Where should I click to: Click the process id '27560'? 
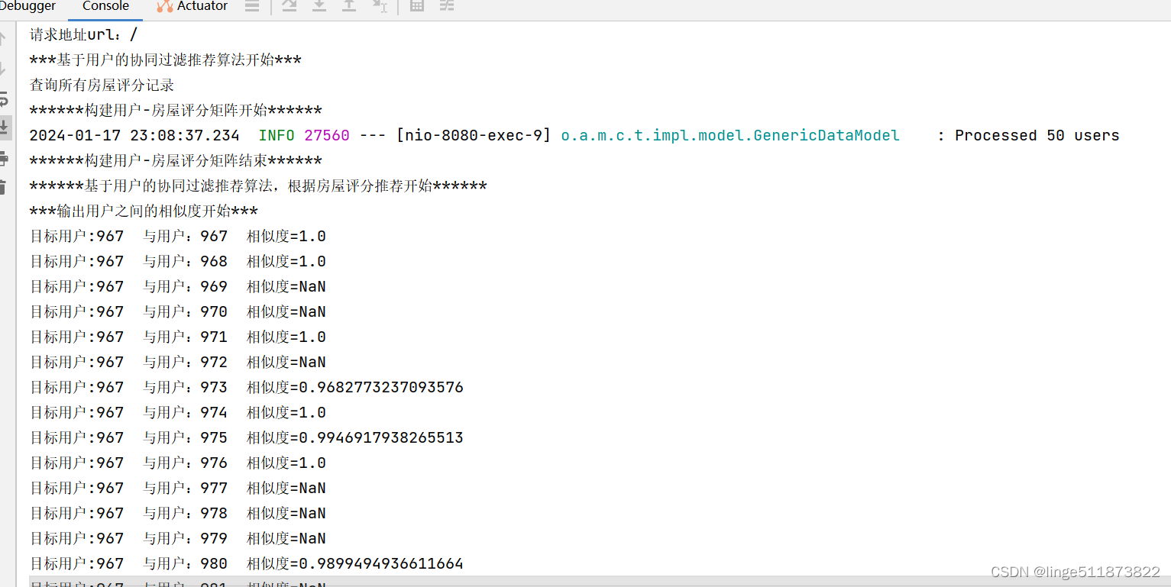327,136
